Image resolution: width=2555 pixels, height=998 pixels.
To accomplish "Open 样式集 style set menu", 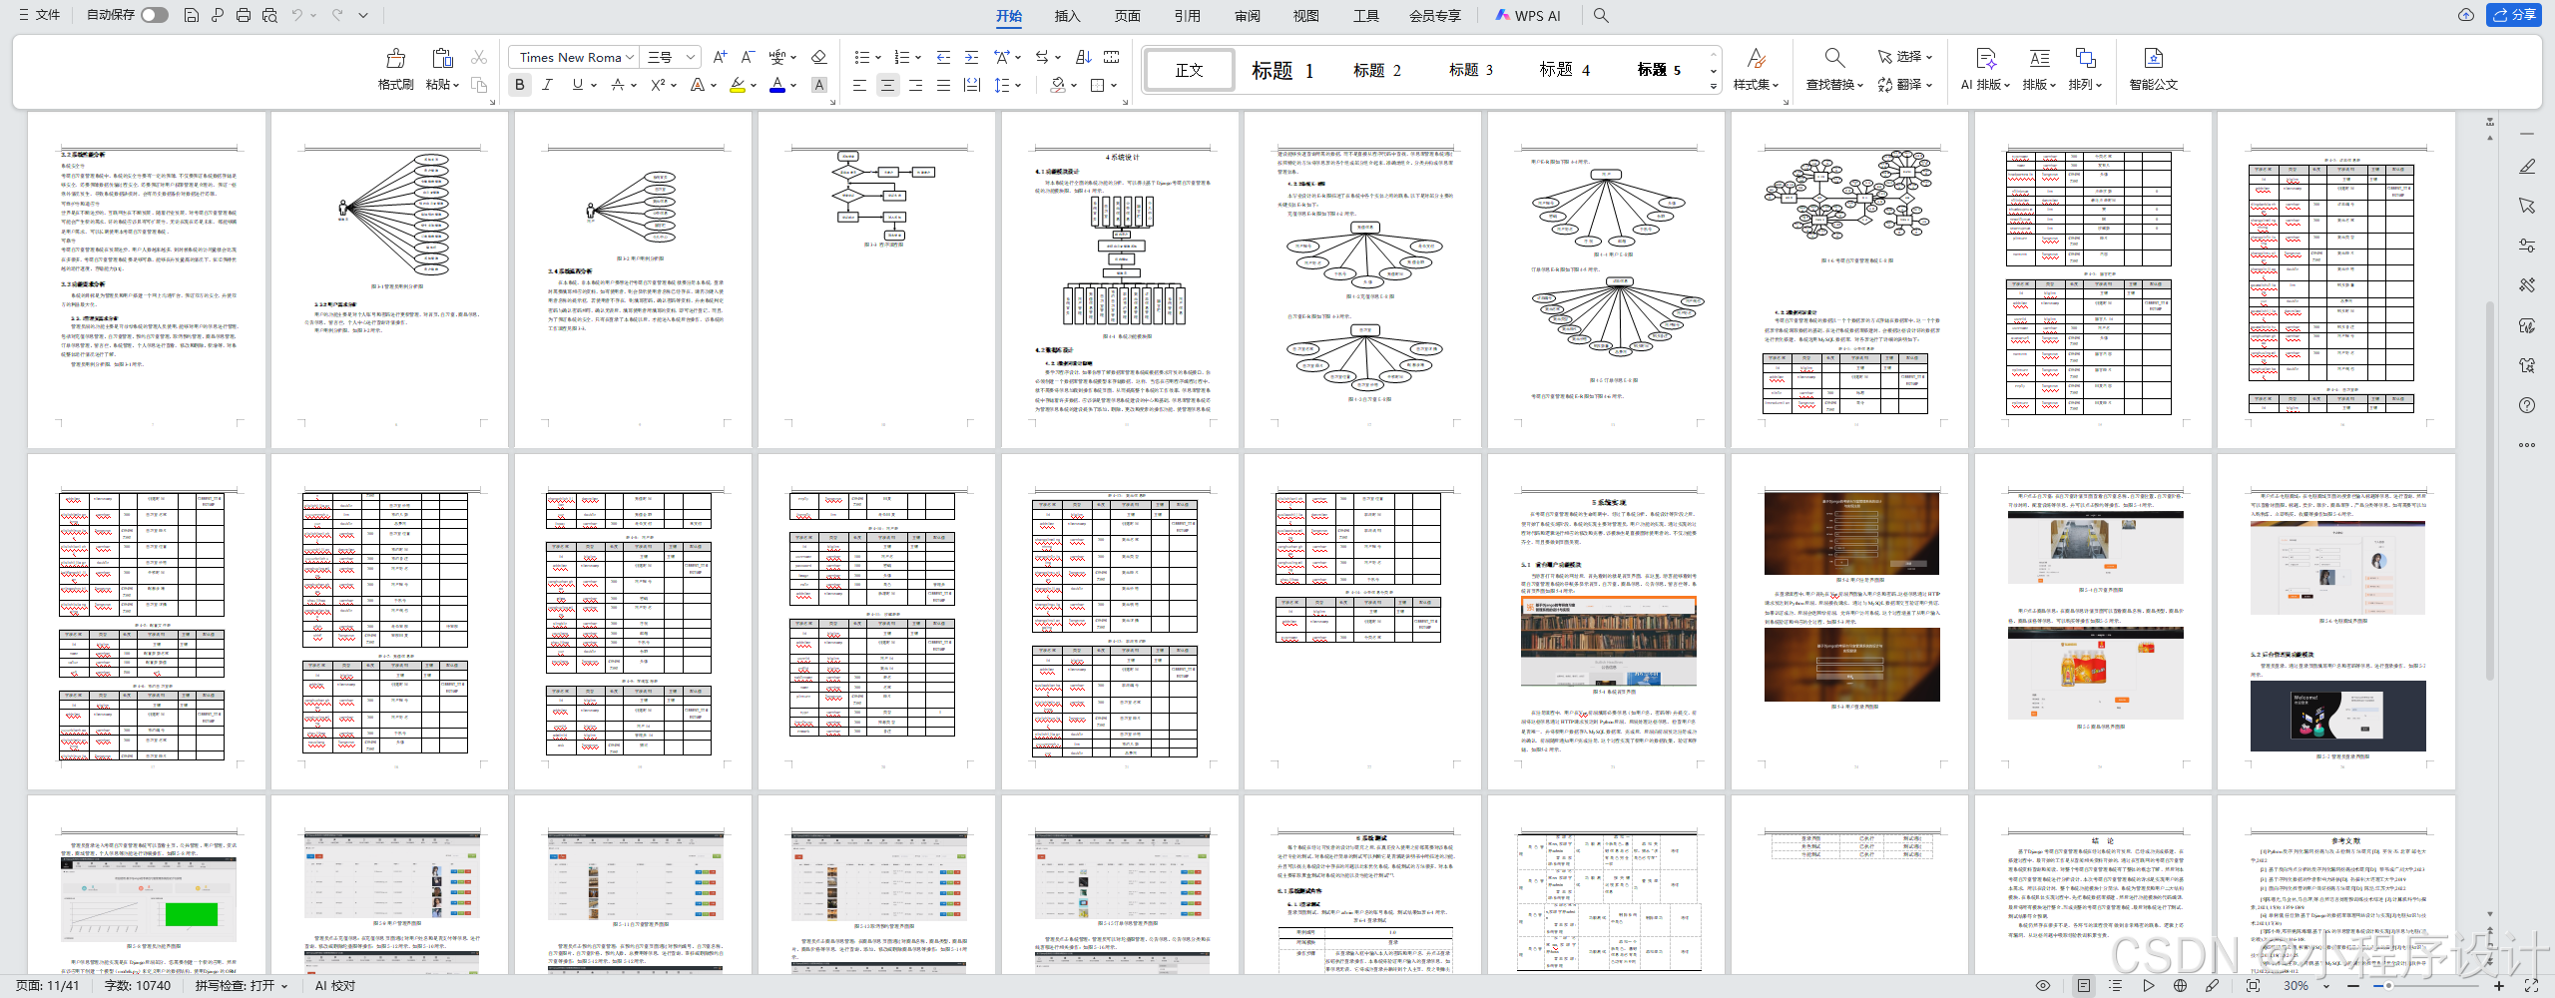I will tap(1758, 69).
